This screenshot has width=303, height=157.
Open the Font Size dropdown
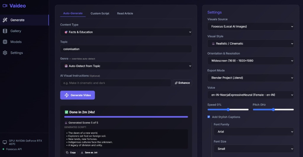coord(254,149)
